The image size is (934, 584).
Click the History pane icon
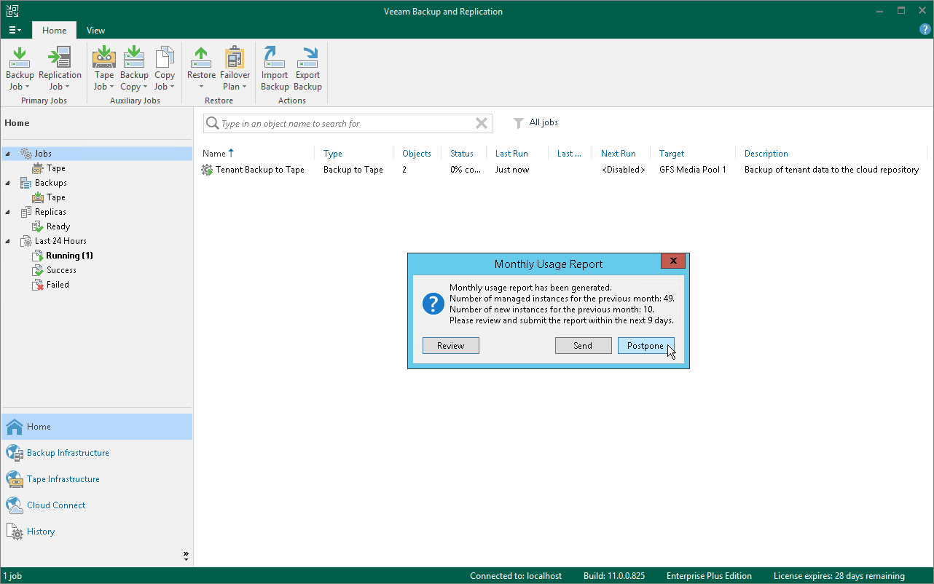click(x=15, y=532)
